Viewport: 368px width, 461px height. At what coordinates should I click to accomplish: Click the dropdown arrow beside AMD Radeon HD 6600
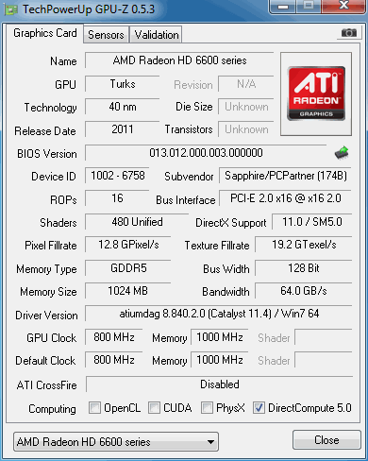(211, 442)
